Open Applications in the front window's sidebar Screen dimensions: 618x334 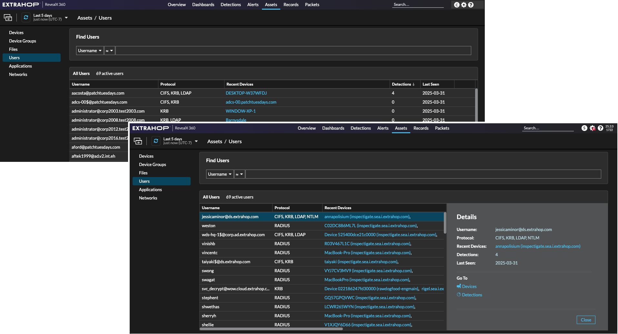(x=162, y=190)
